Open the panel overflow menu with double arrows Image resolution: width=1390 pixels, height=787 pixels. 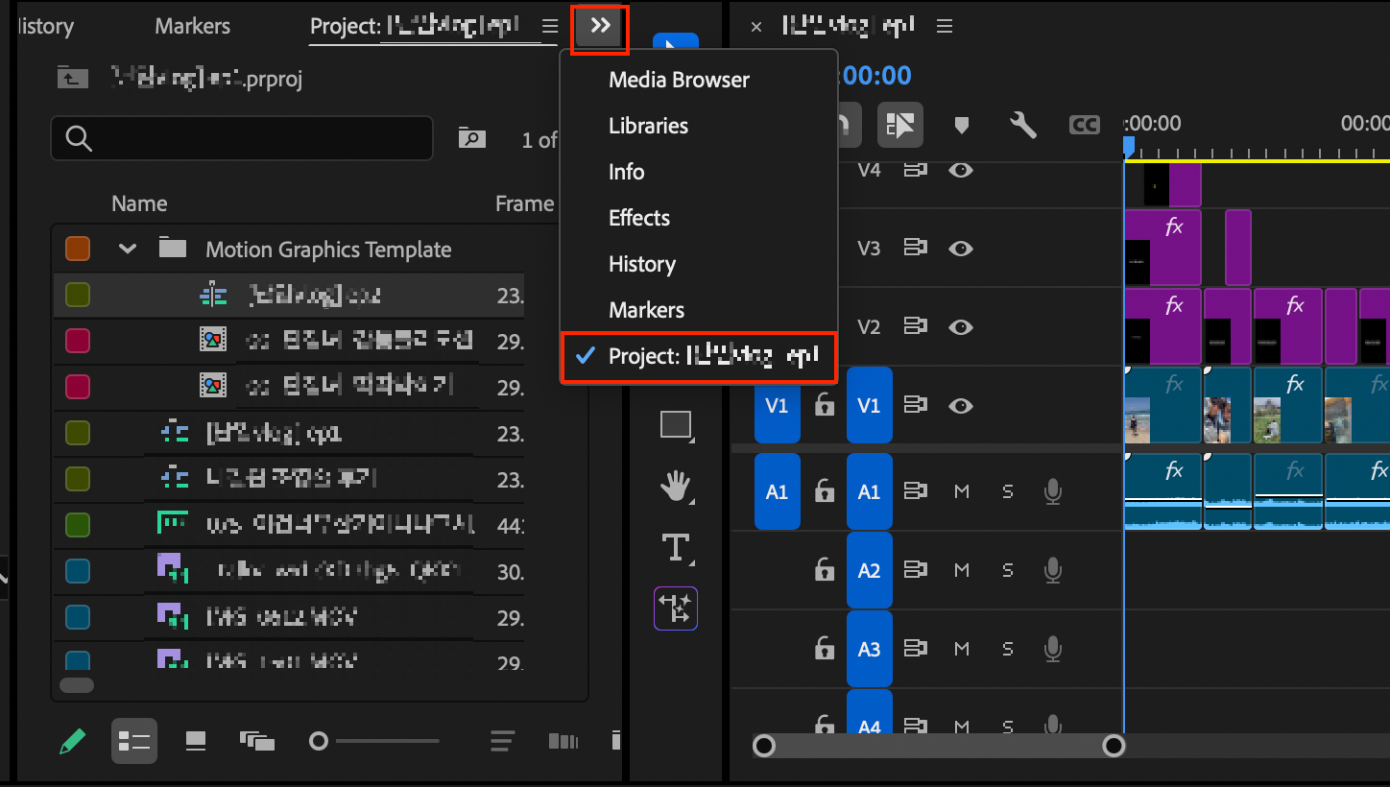(598, 28)
